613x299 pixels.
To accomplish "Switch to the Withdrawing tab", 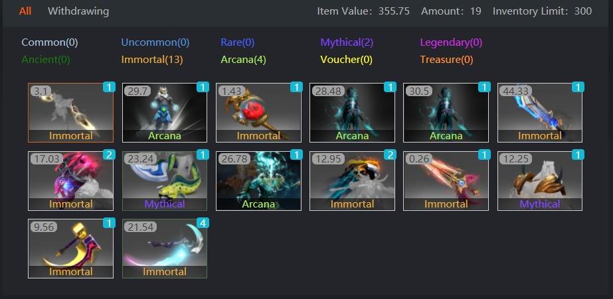I will coord(78,11).
